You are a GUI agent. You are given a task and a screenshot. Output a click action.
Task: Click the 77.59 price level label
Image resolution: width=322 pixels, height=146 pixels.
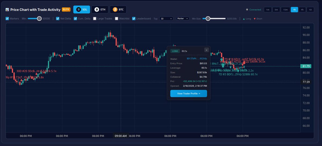[x=306, y=82]
